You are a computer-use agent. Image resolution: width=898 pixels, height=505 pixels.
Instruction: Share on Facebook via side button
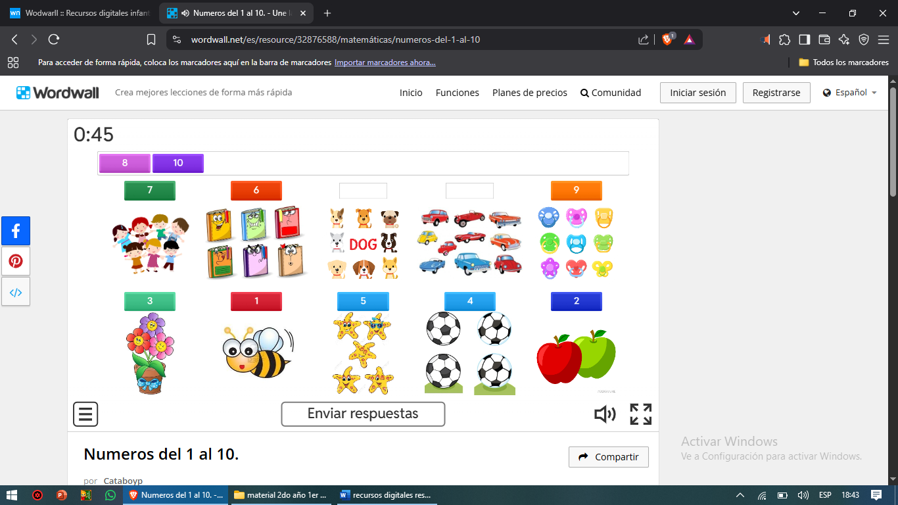(x=16, y=231)
